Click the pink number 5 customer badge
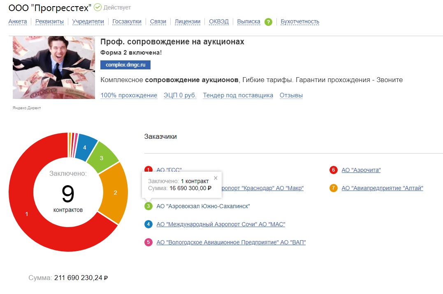 pos(148,242)
